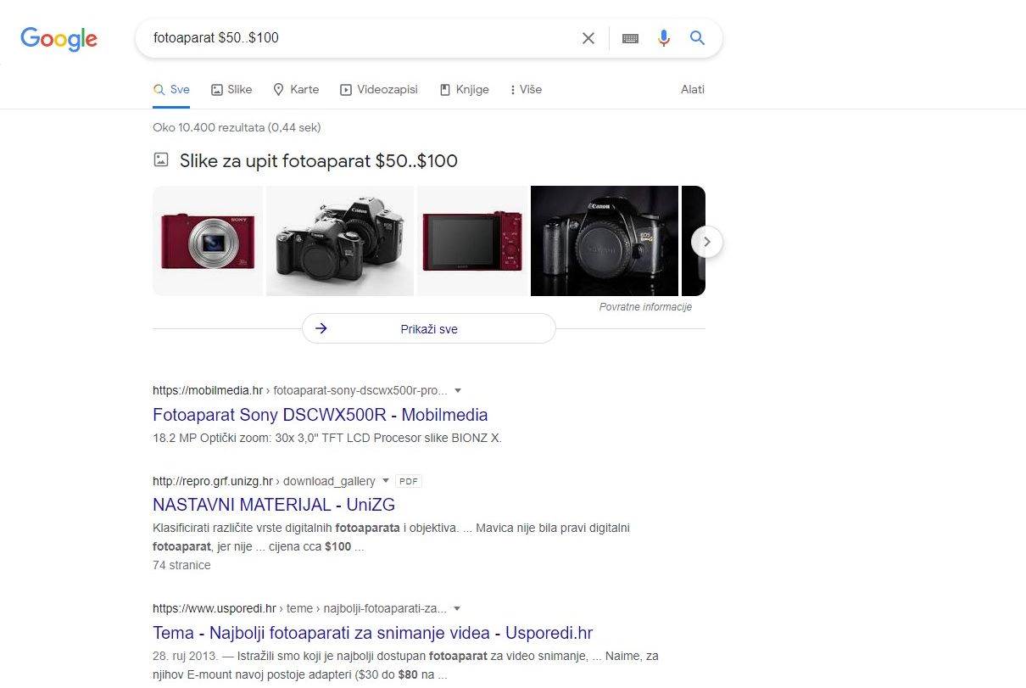Clear the search box with X icon
Viewport: 1026px width, 688px height.
click(588, 38)
